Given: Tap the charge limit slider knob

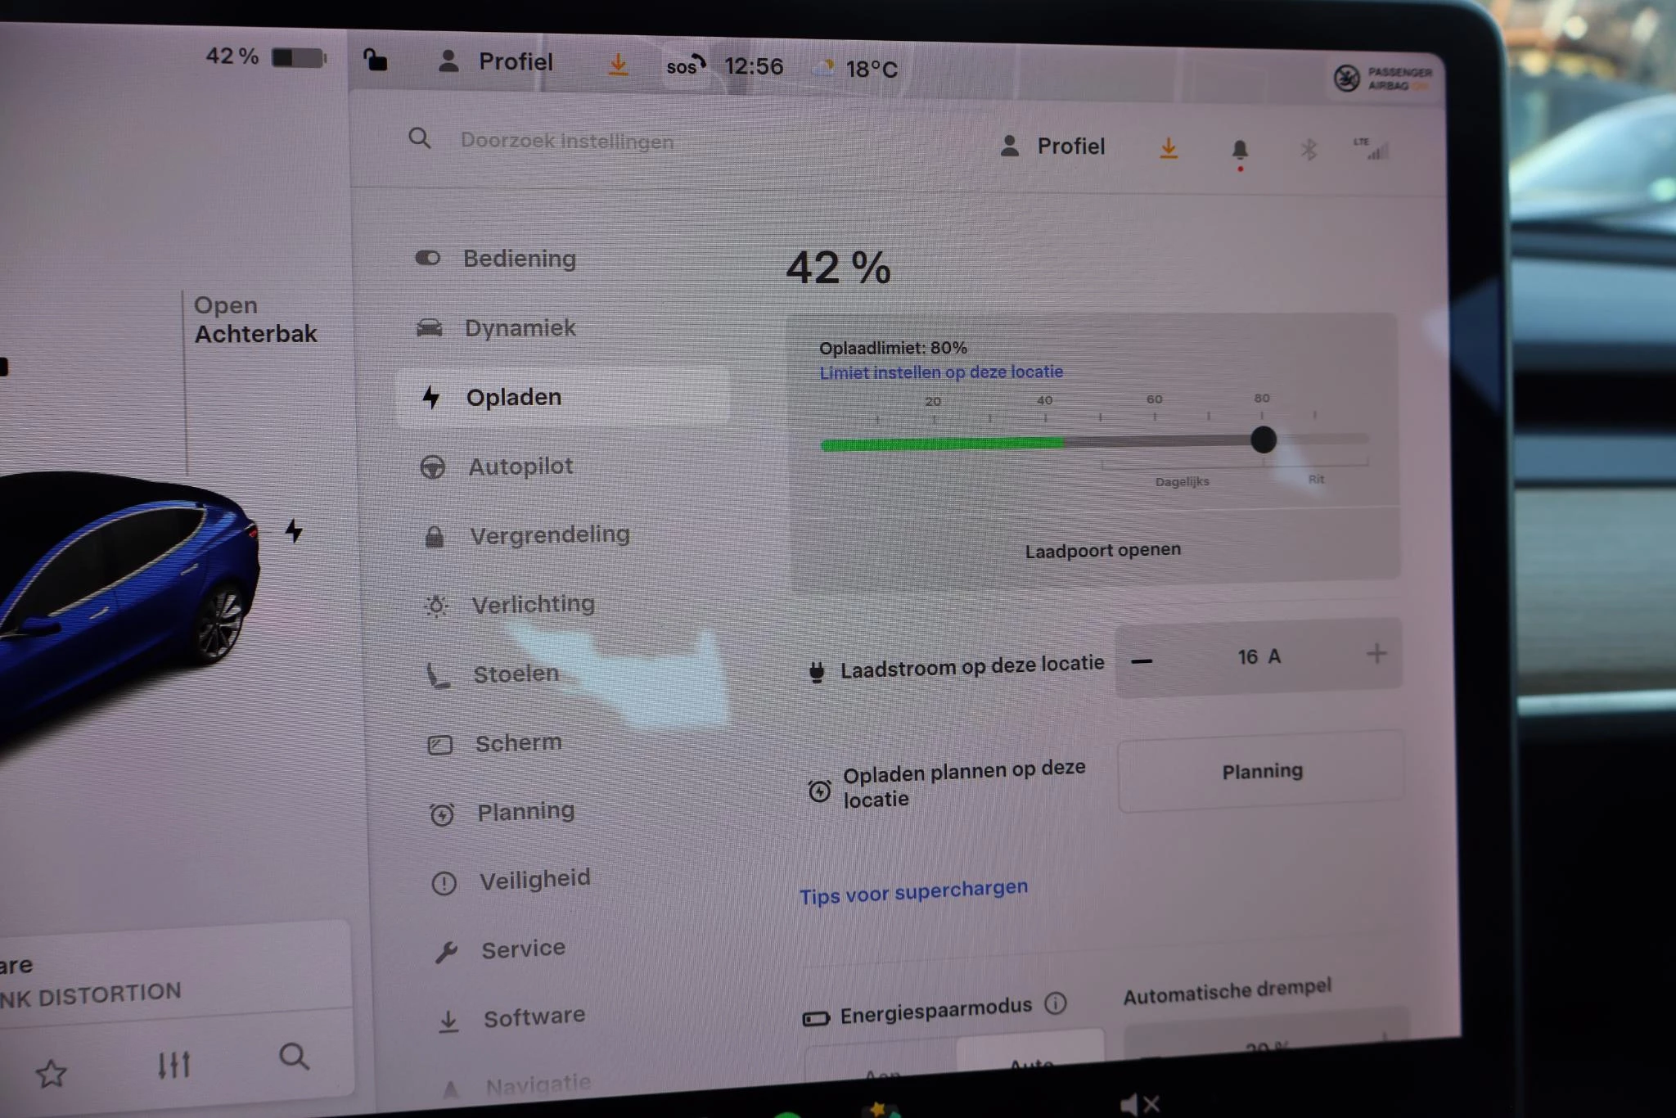Looking at the screenshot, I should coord(1263,440).
